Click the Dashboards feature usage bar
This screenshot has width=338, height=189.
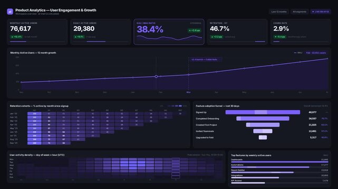[x=279, y=162]
